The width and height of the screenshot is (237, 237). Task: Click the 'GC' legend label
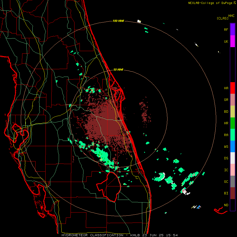coord(226,181)
